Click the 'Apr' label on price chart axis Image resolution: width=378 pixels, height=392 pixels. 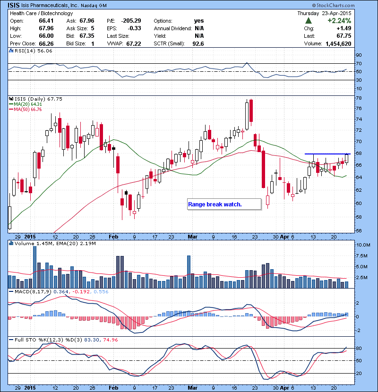tap(284, 237)
